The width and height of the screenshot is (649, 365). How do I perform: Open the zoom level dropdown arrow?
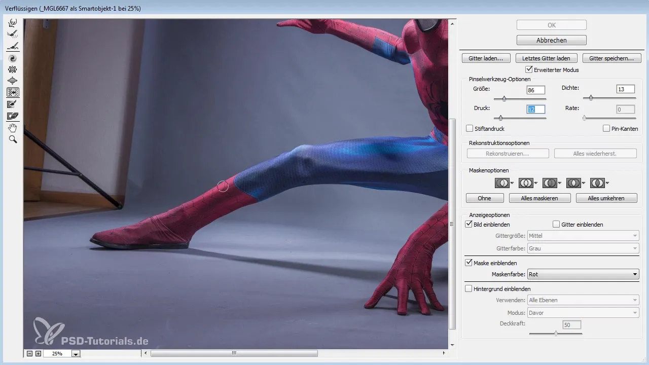76,354
